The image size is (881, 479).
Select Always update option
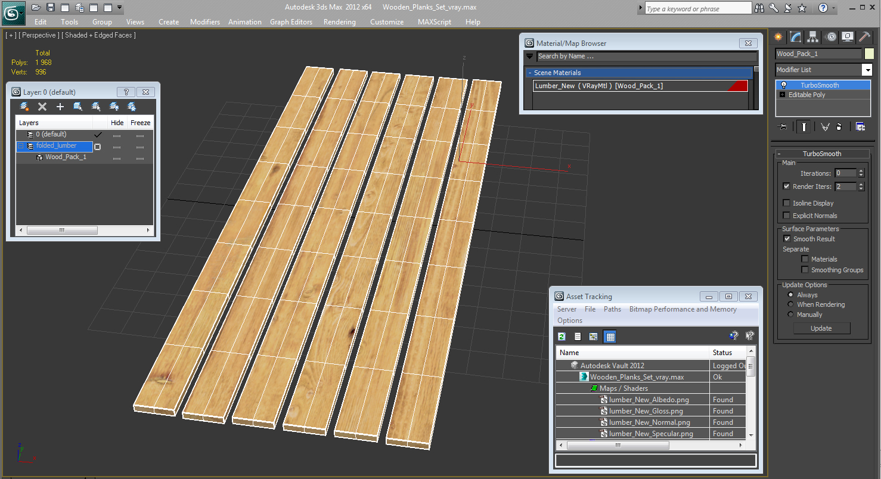click(x=791, y=295)
